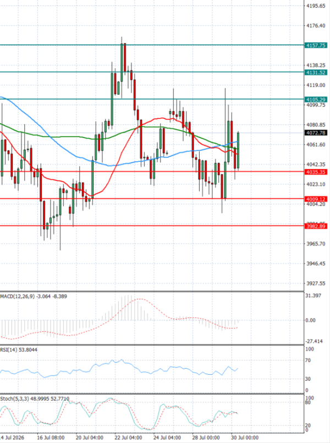Click the last green candlestick on chart

point(238,150)
